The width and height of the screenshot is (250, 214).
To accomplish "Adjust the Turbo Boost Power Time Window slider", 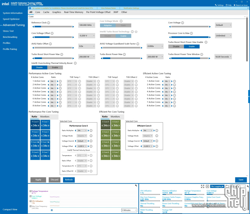I will tap(190, 58).
